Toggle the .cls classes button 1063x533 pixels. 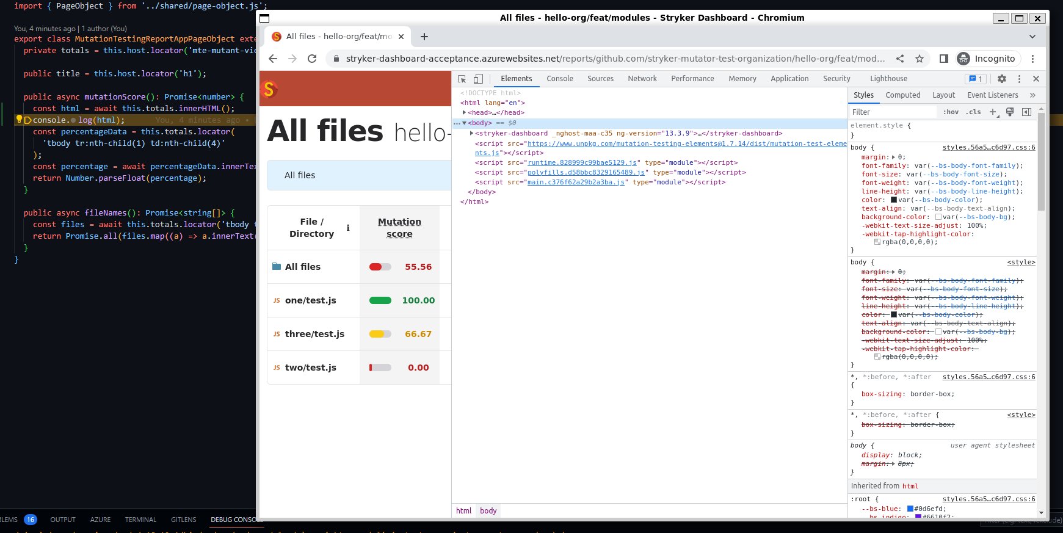pyautogui.click(x=973, y=112)
